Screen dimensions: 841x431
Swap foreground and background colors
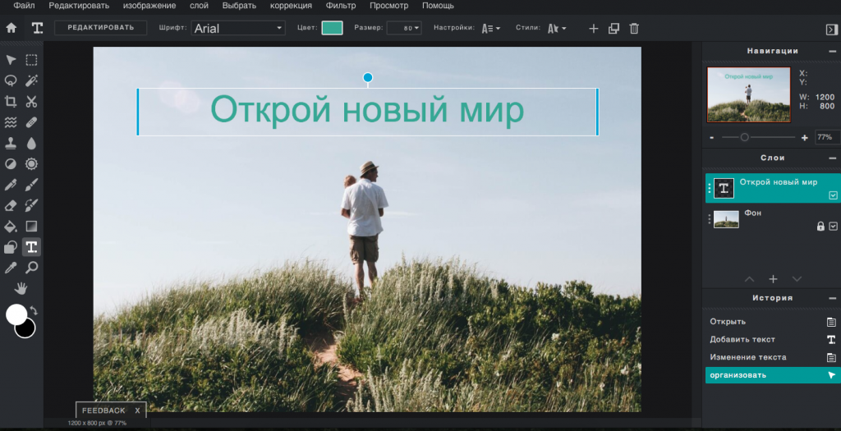tap(34, 310)
